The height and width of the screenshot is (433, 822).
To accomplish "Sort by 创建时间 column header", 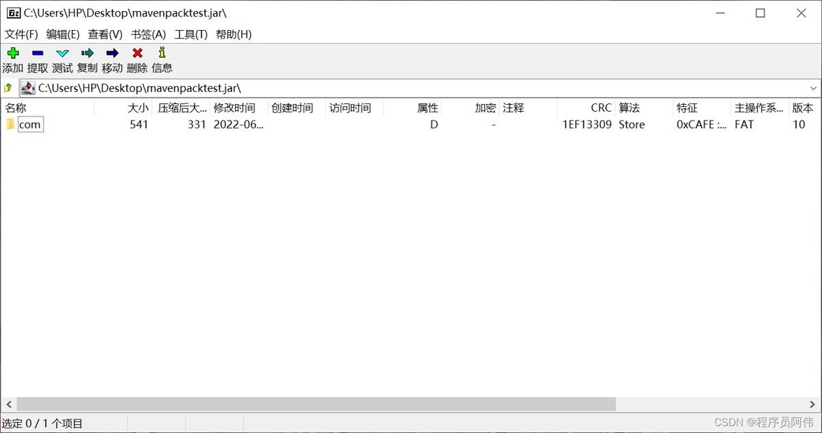I will [297, 108].
